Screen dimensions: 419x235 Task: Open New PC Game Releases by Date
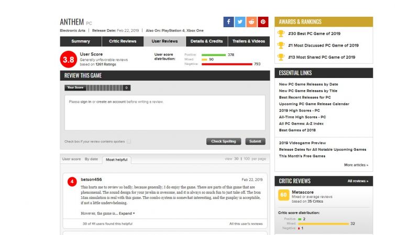(x=308, y=84)
